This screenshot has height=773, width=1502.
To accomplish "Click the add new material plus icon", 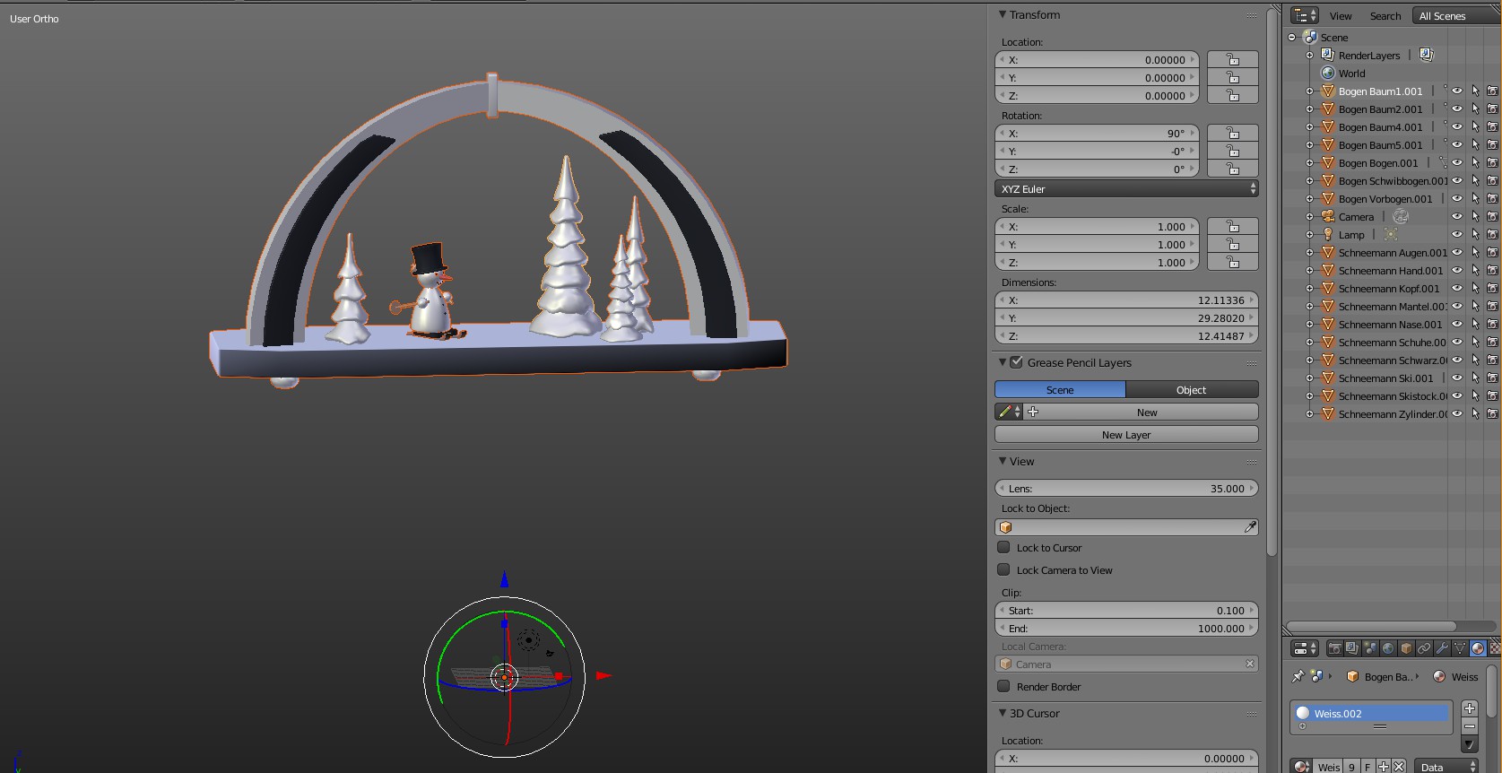I will click(1383, 767).
